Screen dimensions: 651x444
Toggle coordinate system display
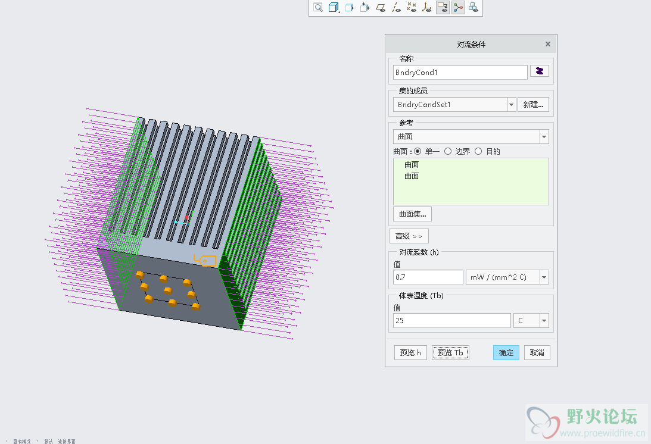point(427,8)
